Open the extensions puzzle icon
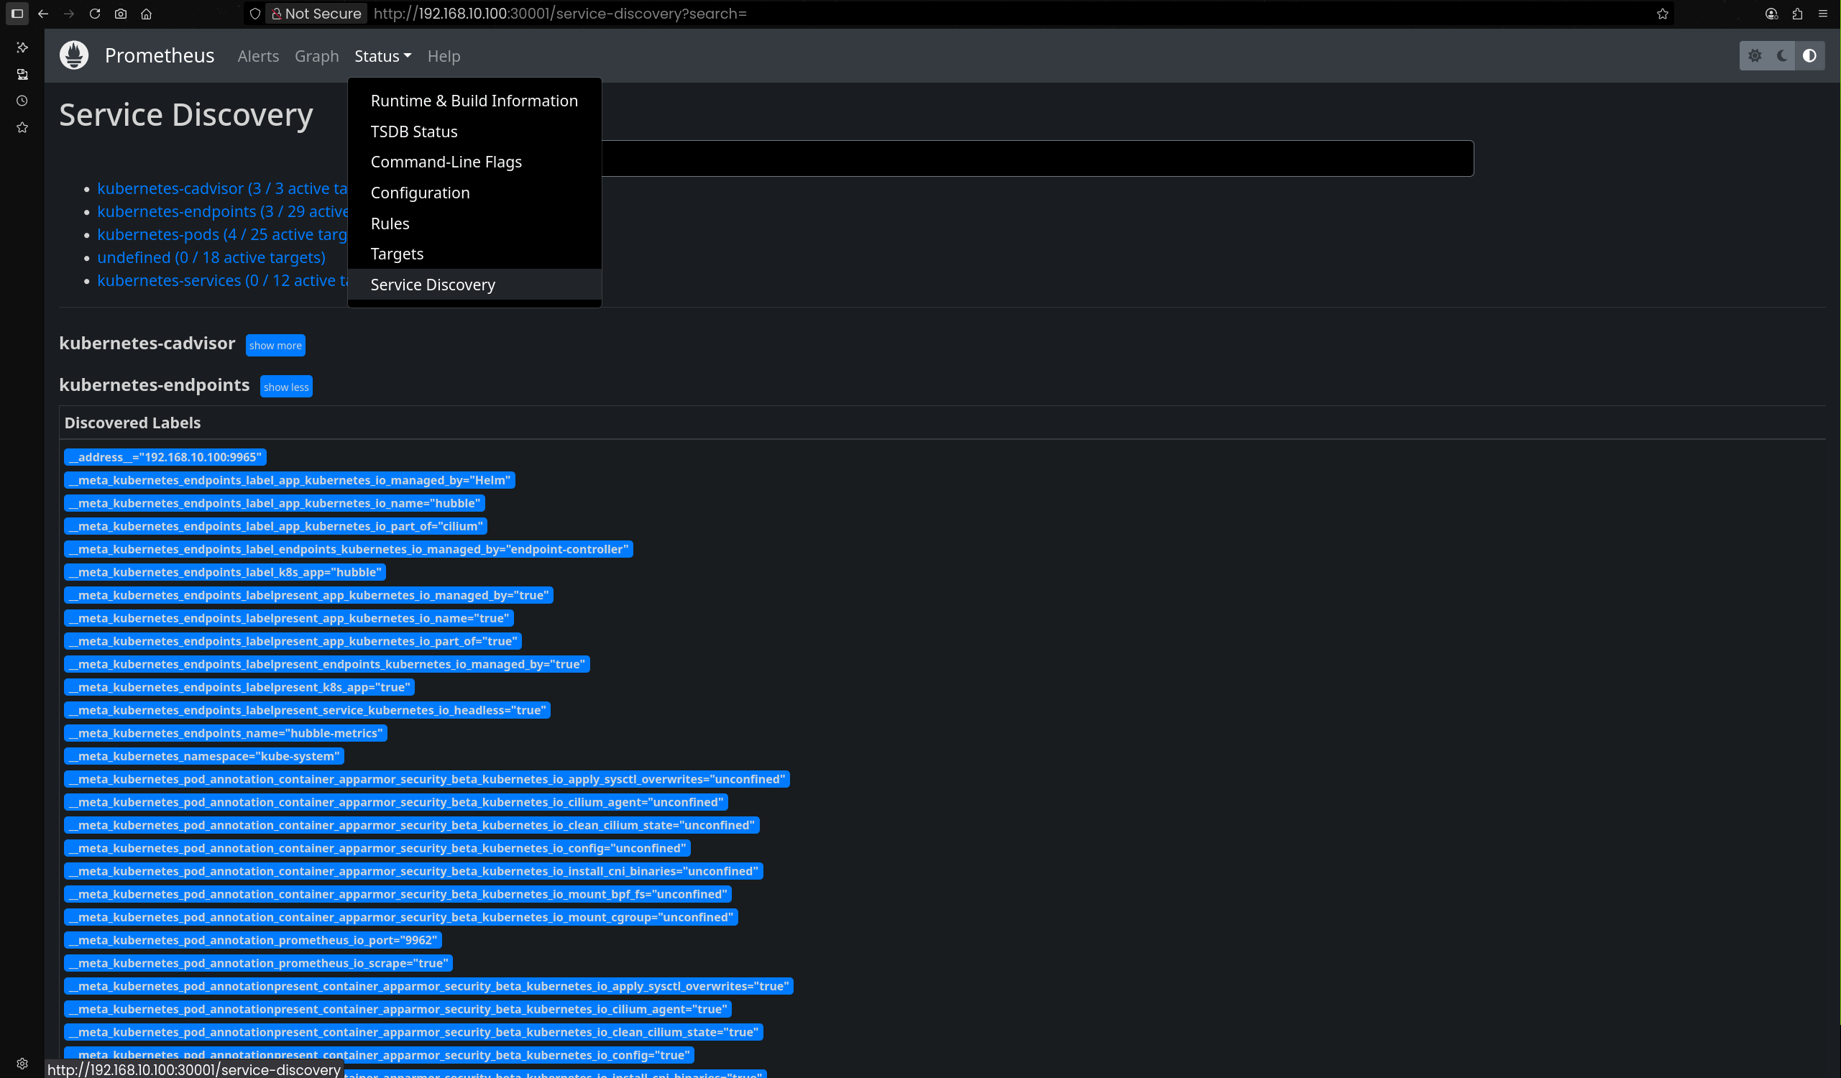The image size is (1841, 1078). (1798, 13)
